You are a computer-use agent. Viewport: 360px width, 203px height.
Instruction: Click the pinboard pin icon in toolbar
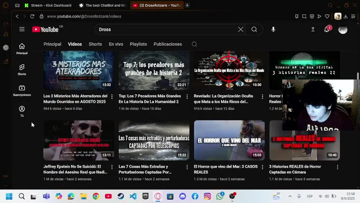point(297,16)
